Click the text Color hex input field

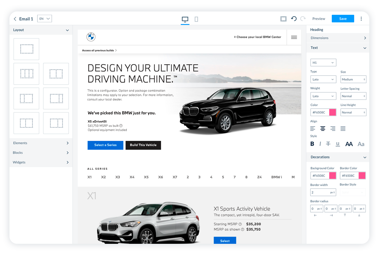tap(320, 112)
